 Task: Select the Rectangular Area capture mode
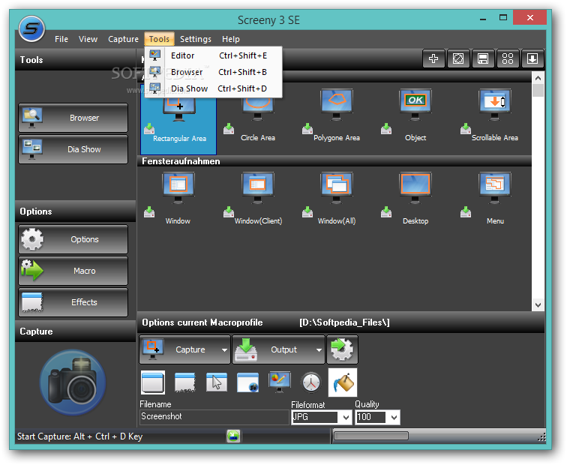(178, 123)
